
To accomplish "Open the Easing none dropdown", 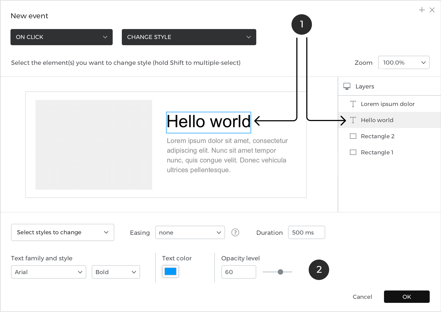I will click(x=190, y=232).
